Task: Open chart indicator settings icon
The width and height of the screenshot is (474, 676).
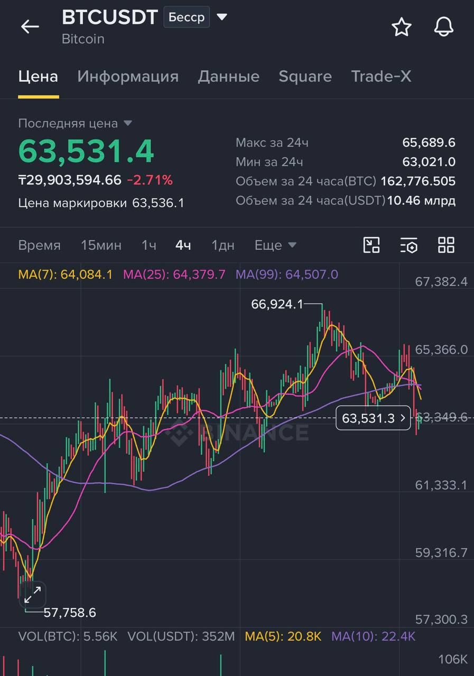Action: [409, 245]
